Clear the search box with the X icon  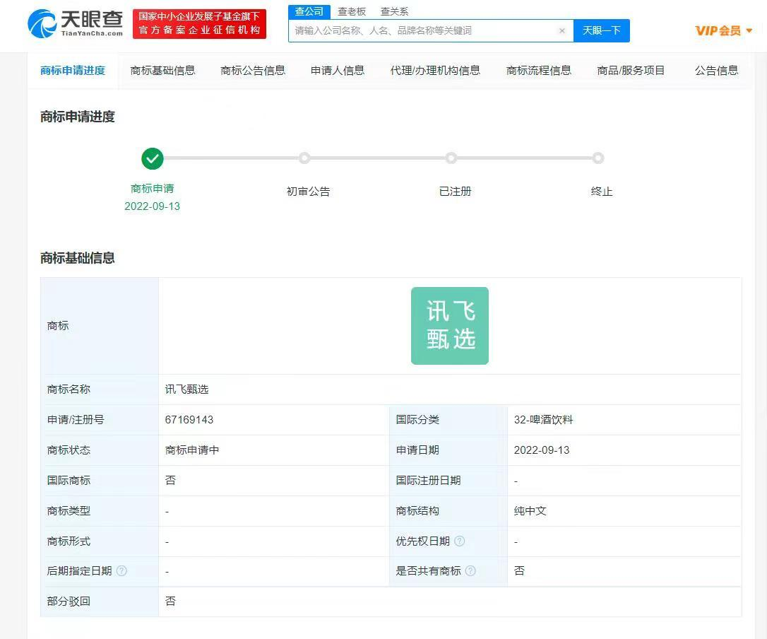(x=562, y=31)
